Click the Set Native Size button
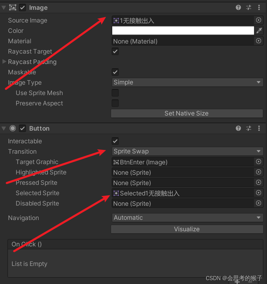 pyautogui.click(x=187, y=113)
